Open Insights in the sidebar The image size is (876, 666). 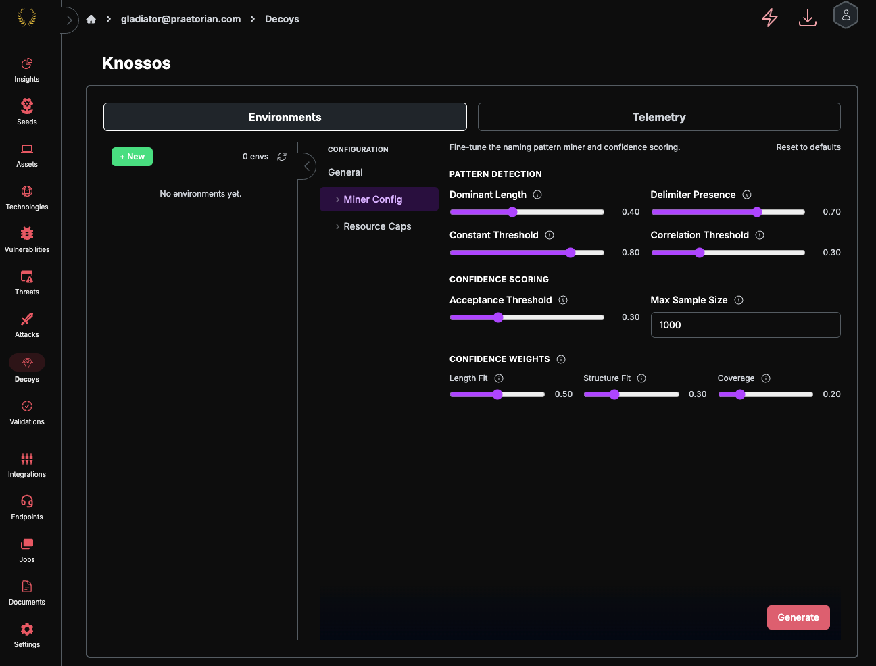pyautogui.click(x=27, y=70)
